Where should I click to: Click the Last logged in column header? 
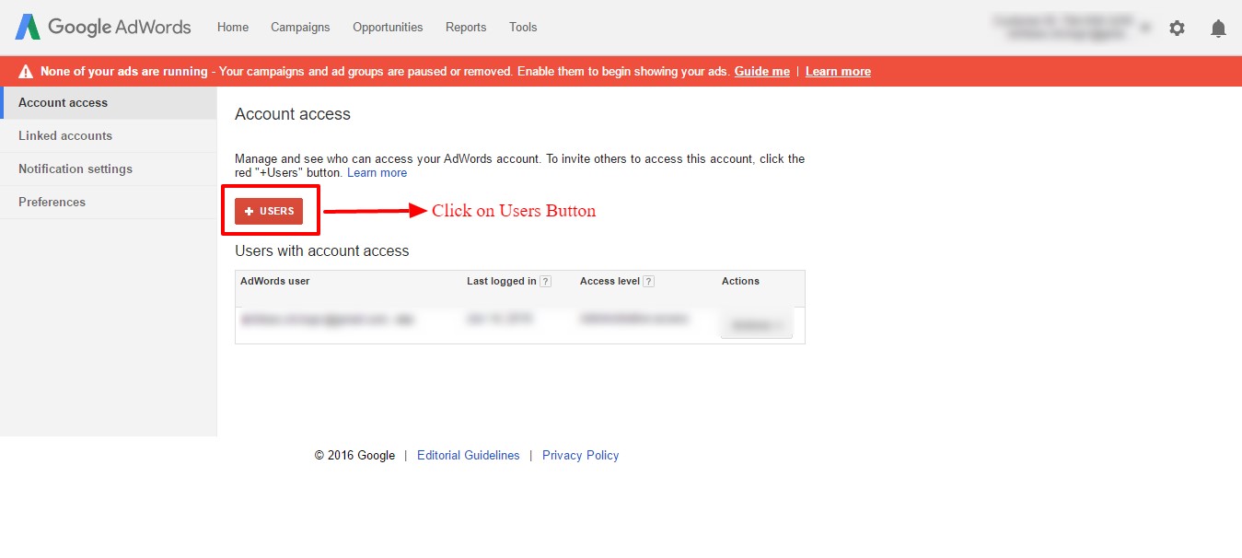[x=502, y=281]
